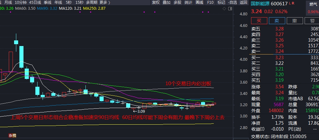The height and width of the screenshot is (140, 319).
Task: Click the 换手 value 1.73%
Action: (x=277, y=117)
